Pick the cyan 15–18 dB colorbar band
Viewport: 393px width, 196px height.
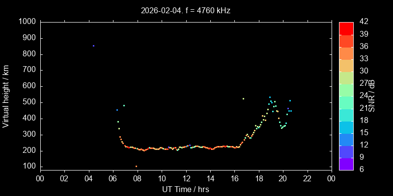point(346,127)
